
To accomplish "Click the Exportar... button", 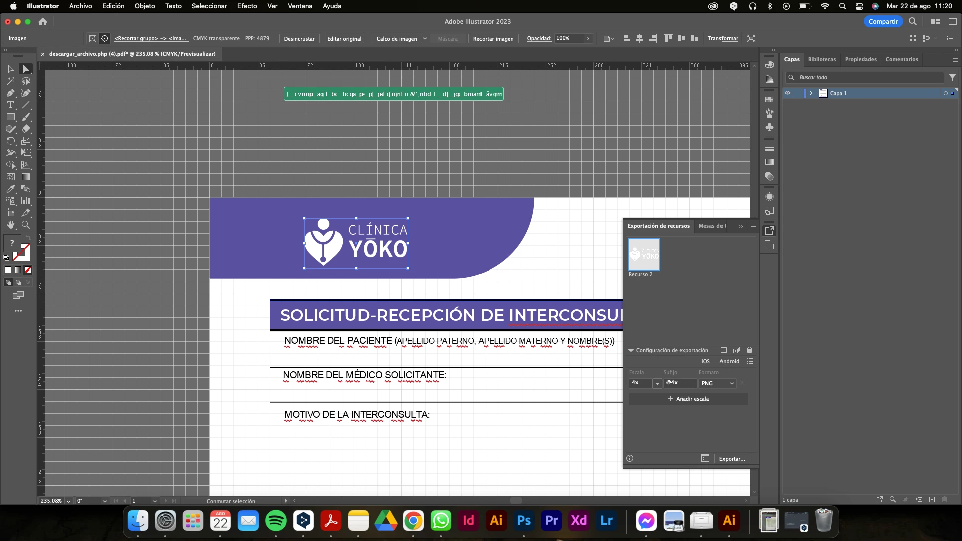I will (732, 459).
